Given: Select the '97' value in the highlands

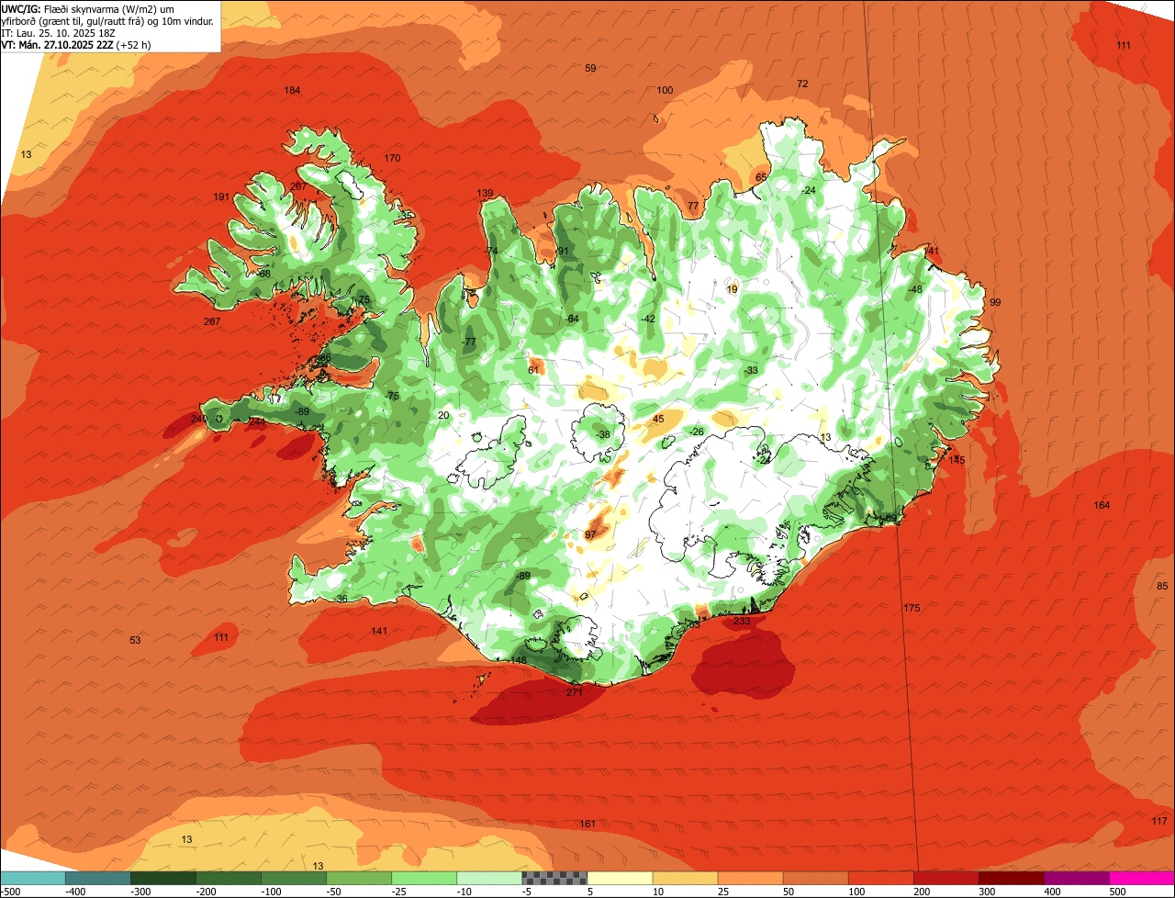Looking at the screenshot, I should tap(590, 534).
